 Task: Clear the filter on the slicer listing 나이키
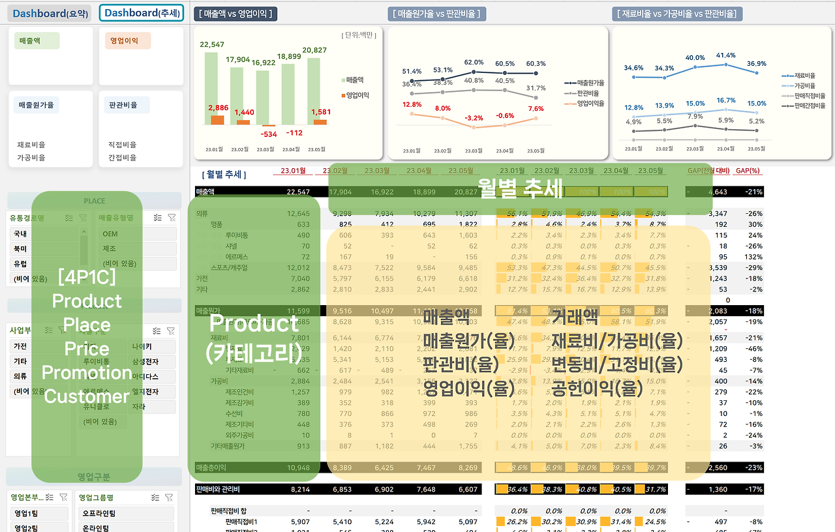pyautogui.click(x=170, y=331)
